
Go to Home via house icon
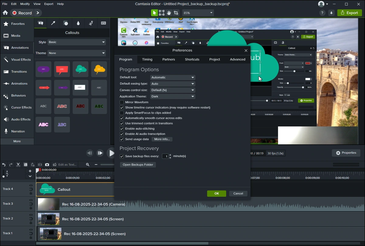point(5,13)
